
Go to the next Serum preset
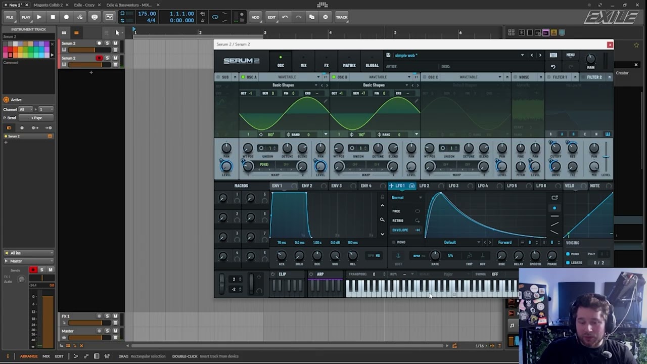540,55
